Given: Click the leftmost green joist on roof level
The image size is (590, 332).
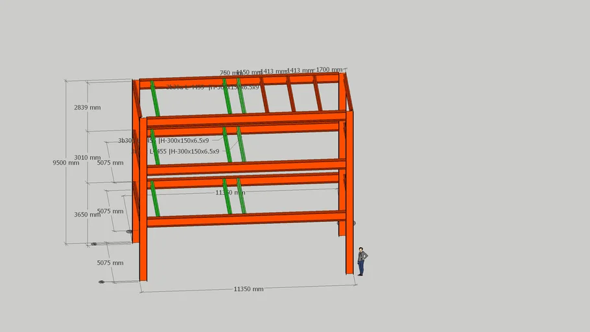Looking at the screenshot, I should point(156,99).
